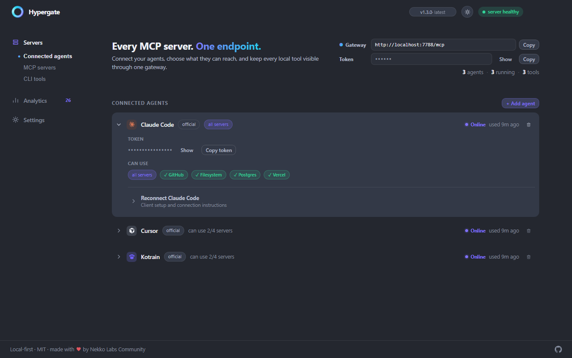Open the GitHub repository icon in footer
This screenshot has height=358, width=572.
tap(558, 349)
